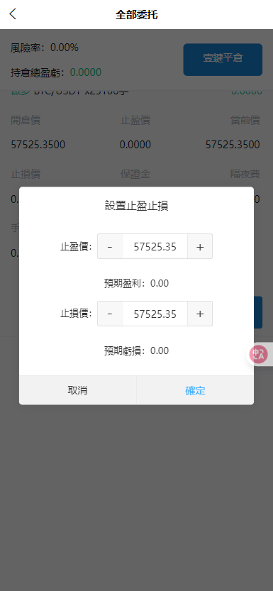The height and width of the screenshot is (591, 273).
Task: Click the 當前價 value 57525.3500
Action: coord(233,144)
